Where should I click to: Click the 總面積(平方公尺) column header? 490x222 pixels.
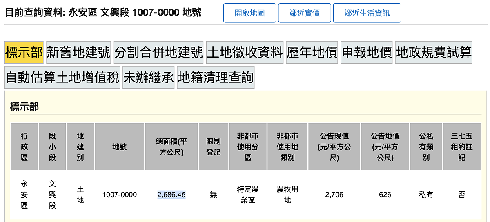pyautogui.click(x=171, y=147)
